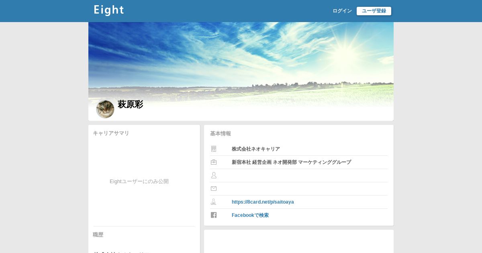Click the building company icon
This screenshot has width=482, height=253.
(x=214, y=149)
